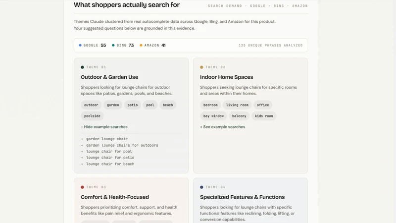Select the 'office' keyword chip

(x=263, y=105)
